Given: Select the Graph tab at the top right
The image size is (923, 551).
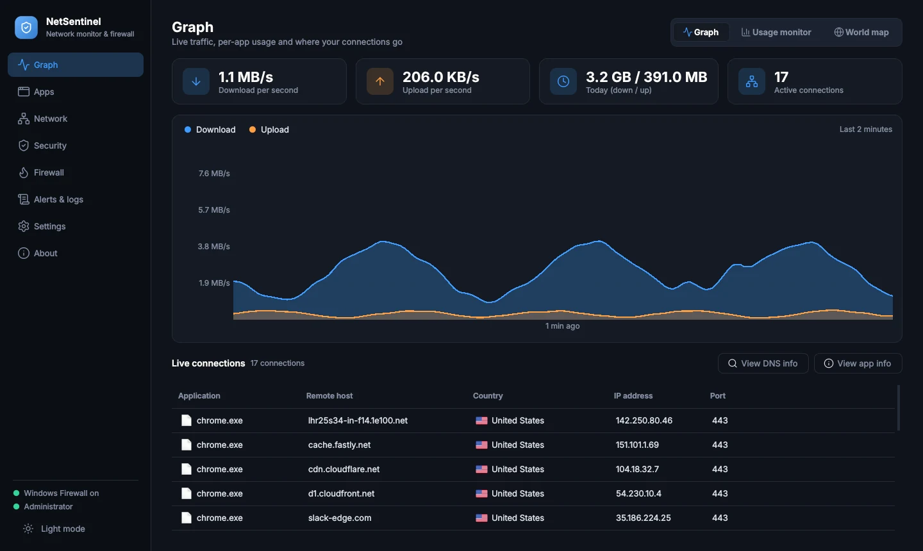Looking at the screenshot, I should [701, 32].
